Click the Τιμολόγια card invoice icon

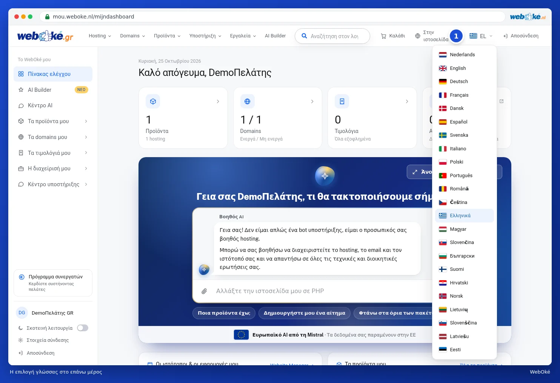click(x=342, y=101)
